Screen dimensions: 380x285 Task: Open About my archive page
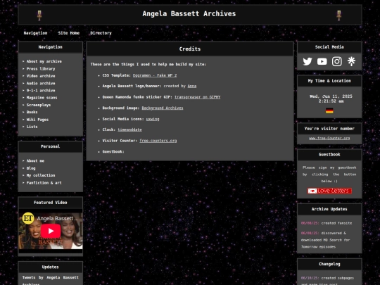(x=44, y=61)
